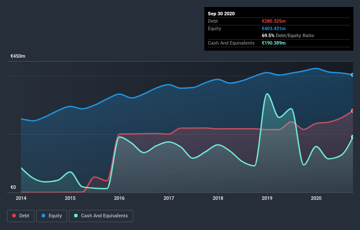Click the Equity row label in tooltip
The height and width of the screenshot is (230, 360).
pyautogui.click(x=214, y=28)
